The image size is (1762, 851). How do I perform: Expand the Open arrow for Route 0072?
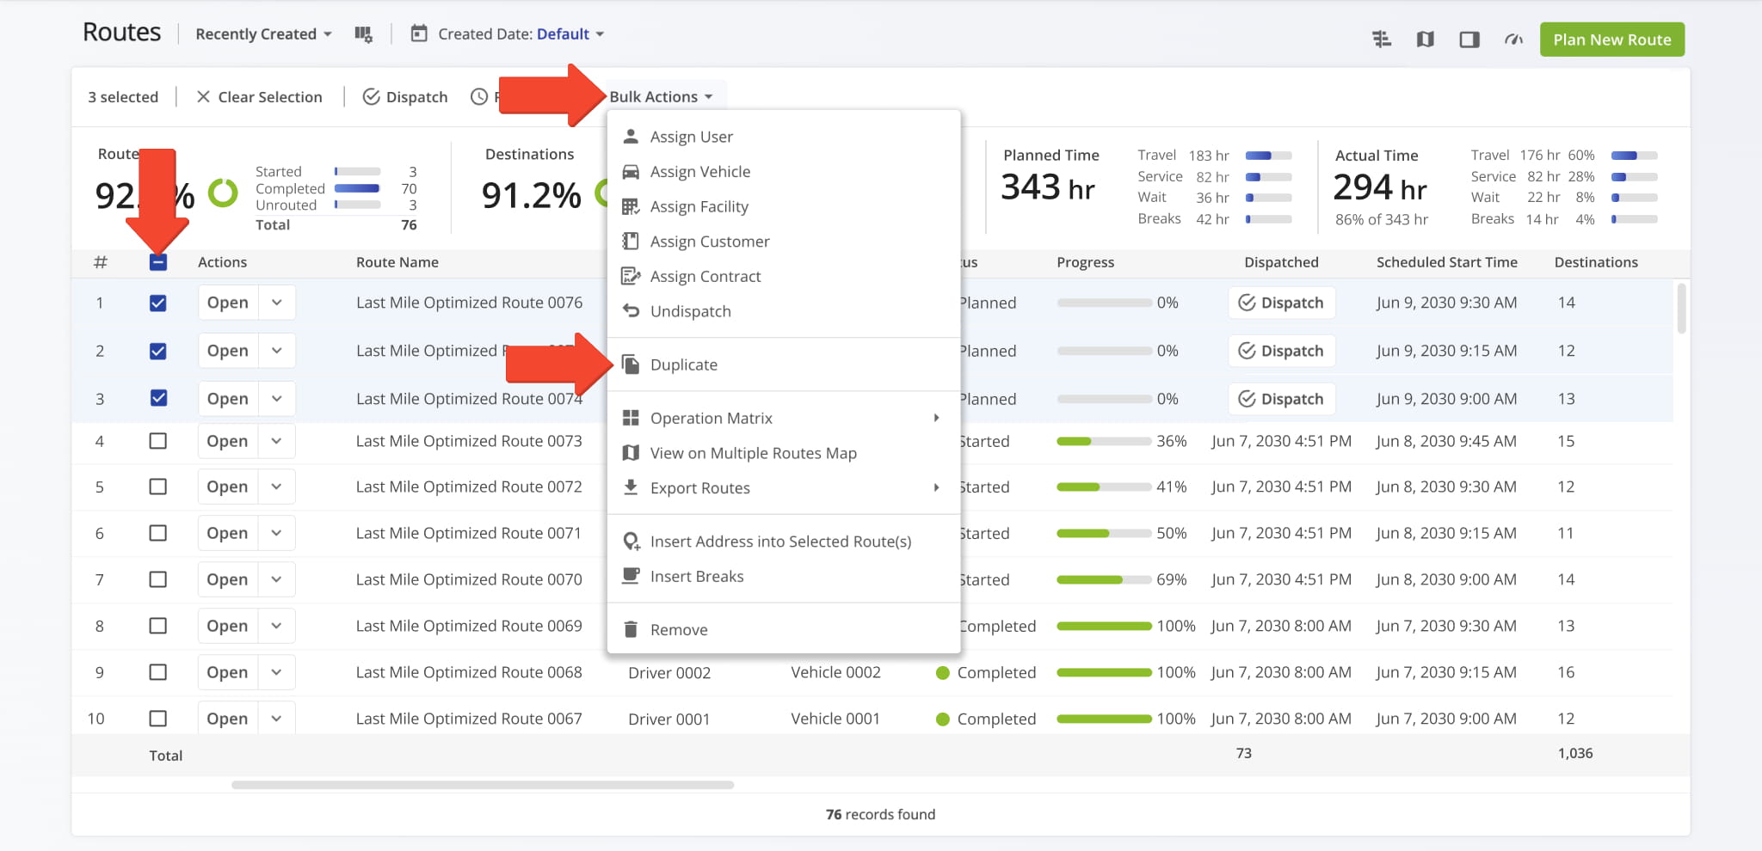276,487
